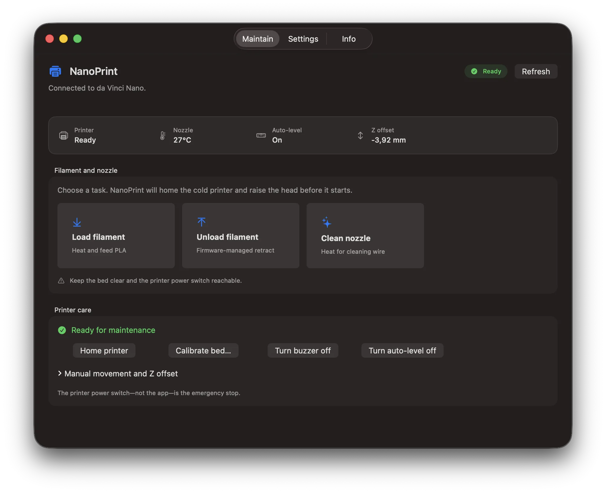Click the Home printer button

pos(104,350)
